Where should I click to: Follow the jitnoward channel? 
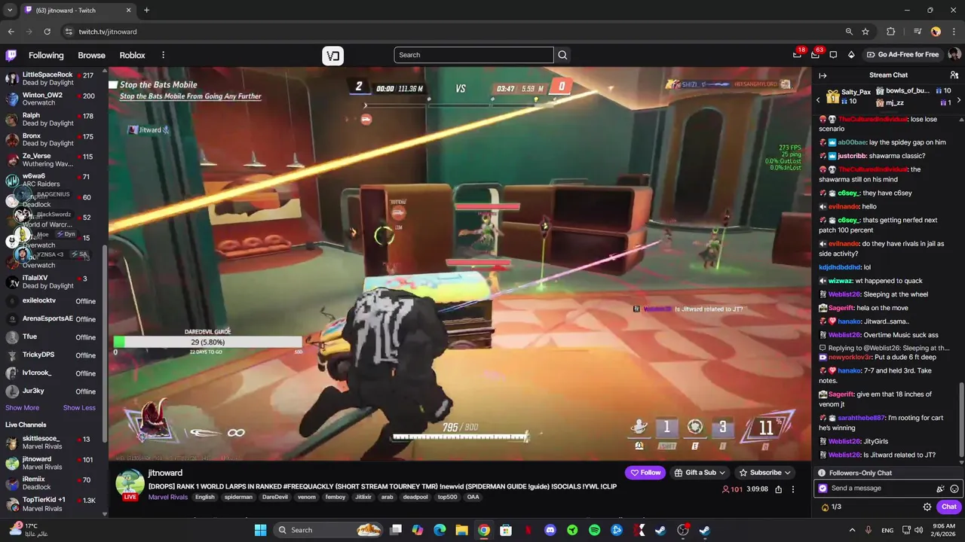(x=646, y=473)
